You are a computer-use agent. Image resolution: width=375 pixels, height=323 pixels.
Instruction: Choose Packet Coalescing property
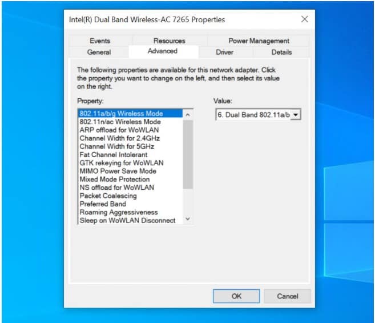tap(130, 196)
